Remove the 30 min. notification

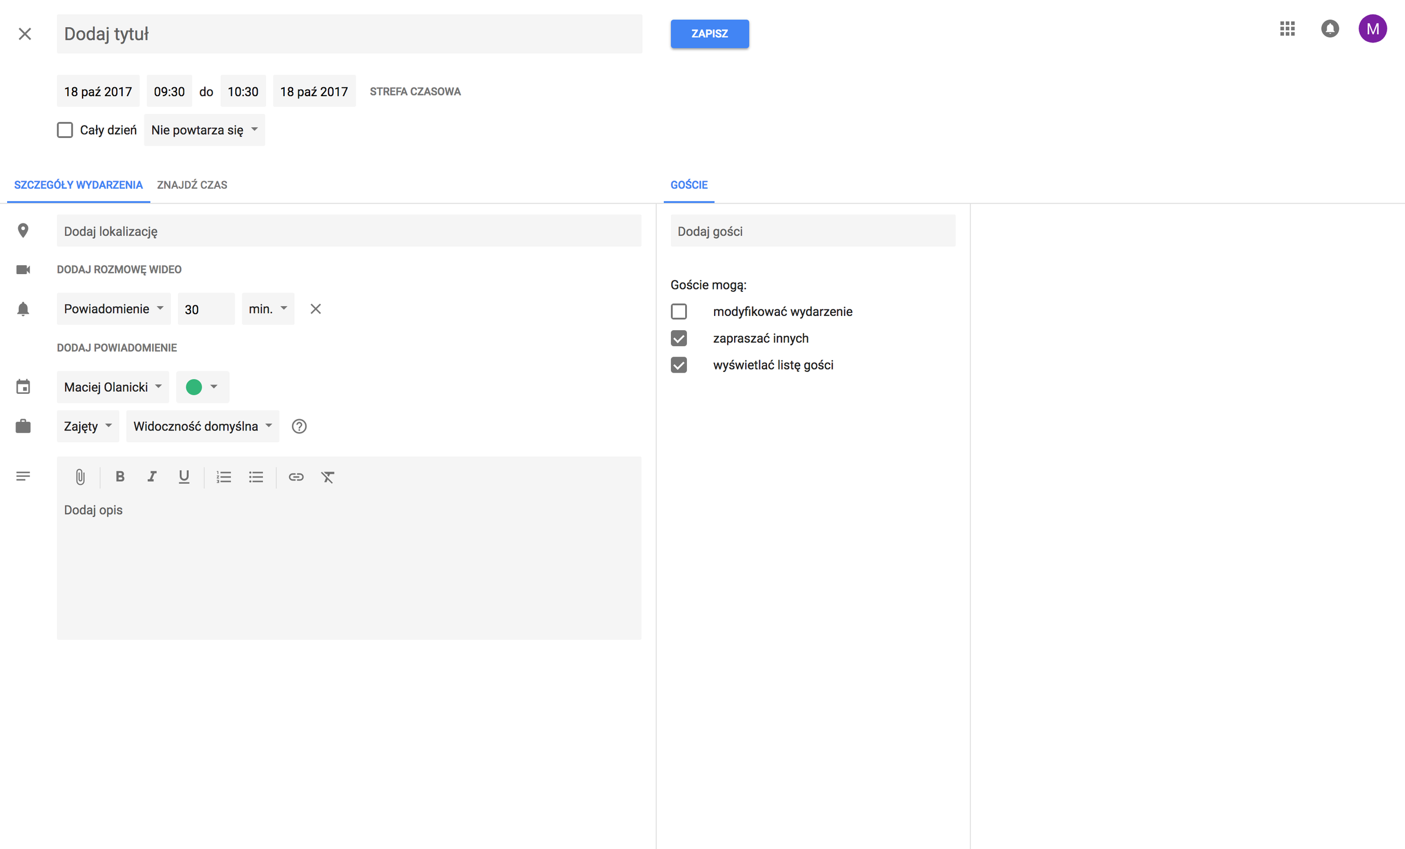coord(315,309)
